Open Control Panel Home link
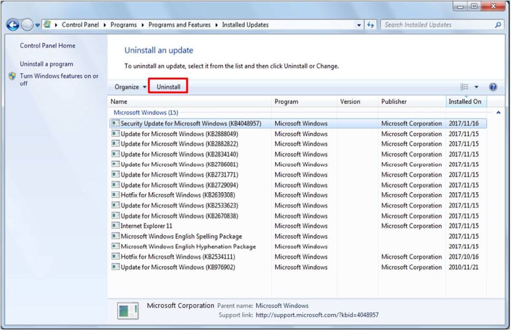The height and width of the screenshot is (330, 511). [x=47, y=46]
